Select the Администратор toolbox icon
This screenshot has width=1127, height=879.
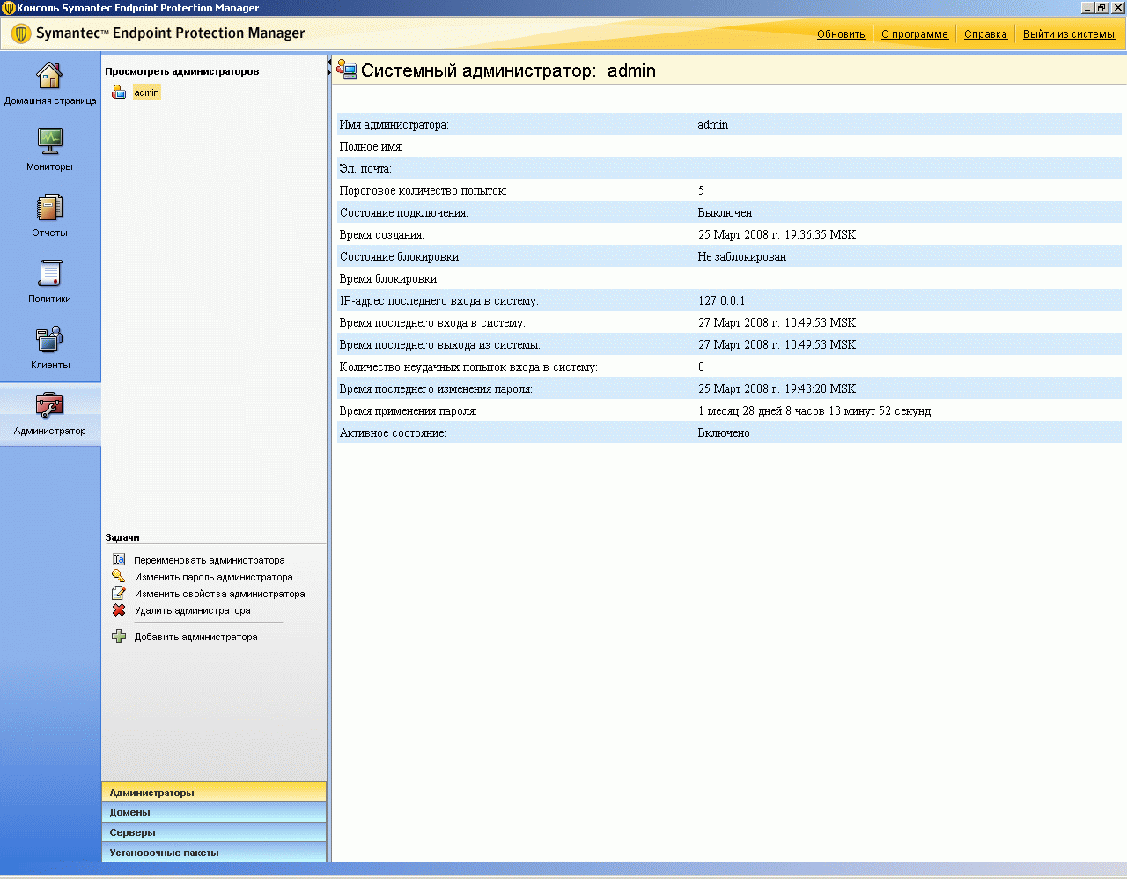click(49, 405)
